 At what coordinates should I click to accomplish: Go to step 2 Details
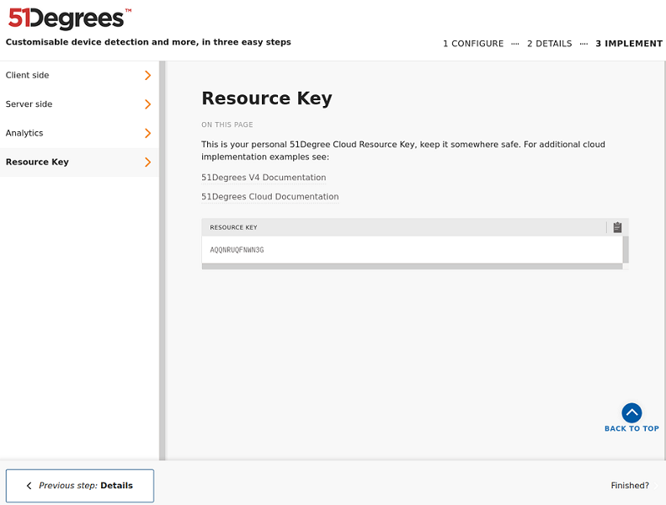tap(549, 44)
